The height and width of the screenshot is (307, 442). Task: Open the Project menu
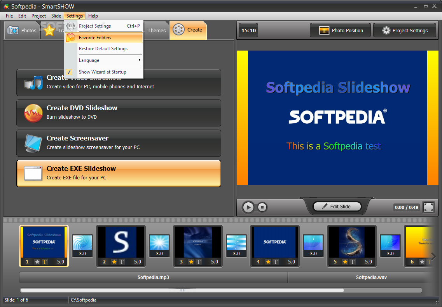click(x=38, y=16)
